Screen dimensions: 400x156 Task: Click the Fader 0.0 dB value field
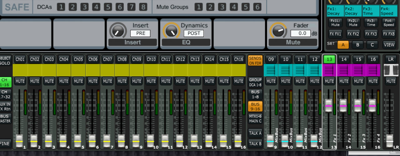pos(300,33)
